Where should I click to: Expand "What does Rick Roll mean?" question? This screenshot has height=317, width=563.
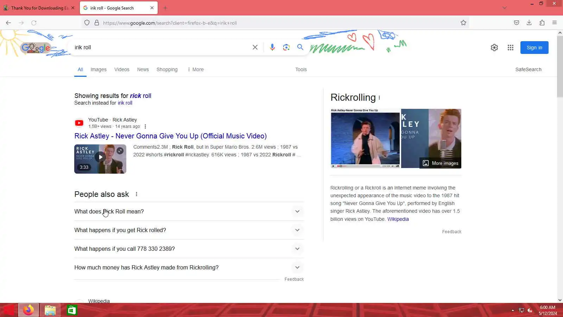189,211
